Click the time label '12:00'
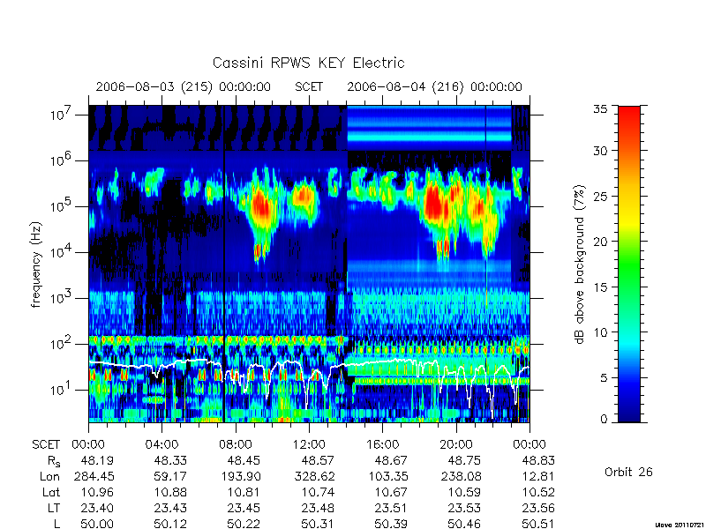706x529 pixels. [309, 445]
